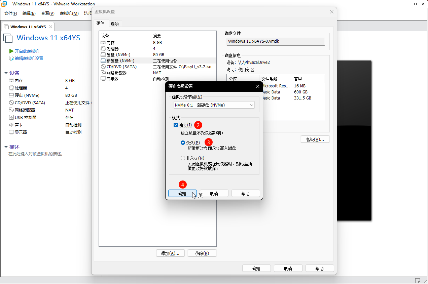Viewport: 428px width, 284px height.
Task: Click the status bar icon at bottom right
Action: [x=417, y=280]
